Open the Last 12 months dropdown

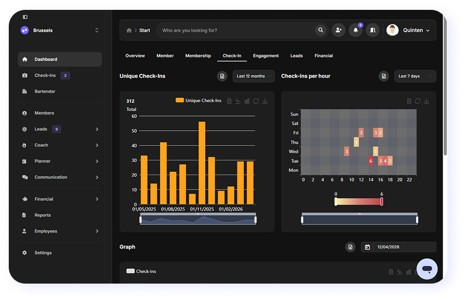point(253,76)
